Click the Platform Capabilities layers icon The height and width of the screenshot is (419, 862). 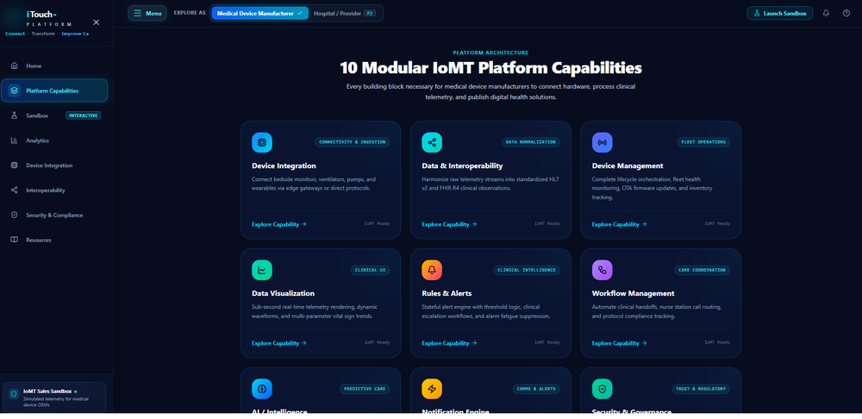(15, 91)
